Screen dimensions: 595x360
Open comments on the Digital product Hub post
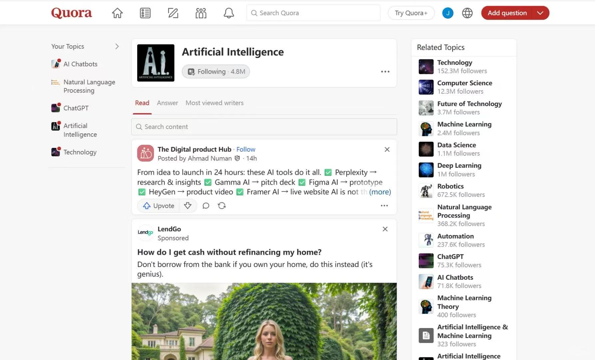pos(206,206)
